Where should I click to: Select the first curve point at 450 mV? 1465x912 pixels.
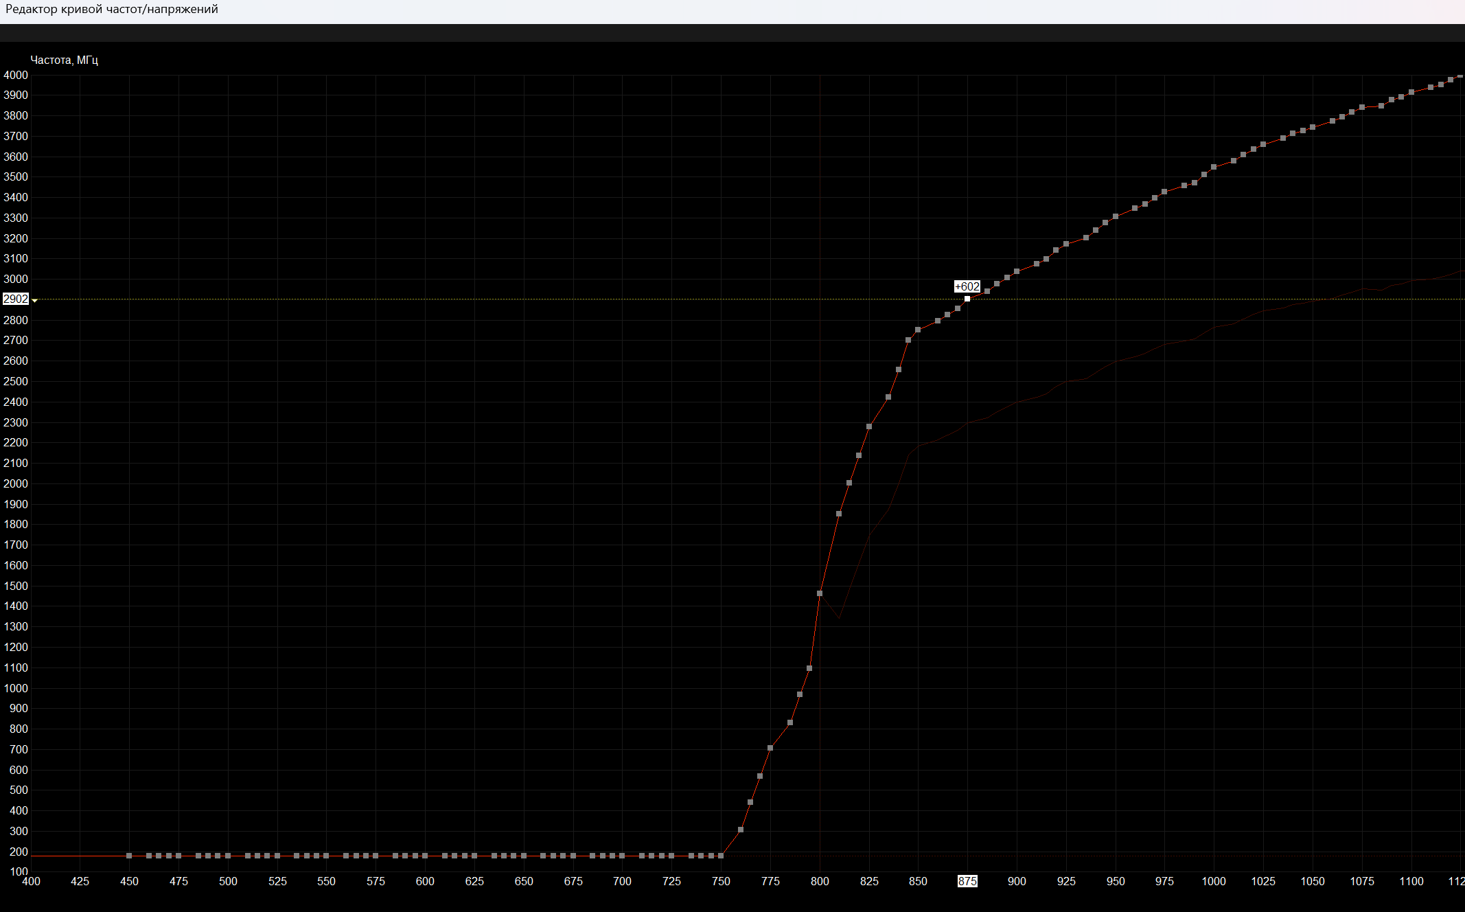(129, 856)
